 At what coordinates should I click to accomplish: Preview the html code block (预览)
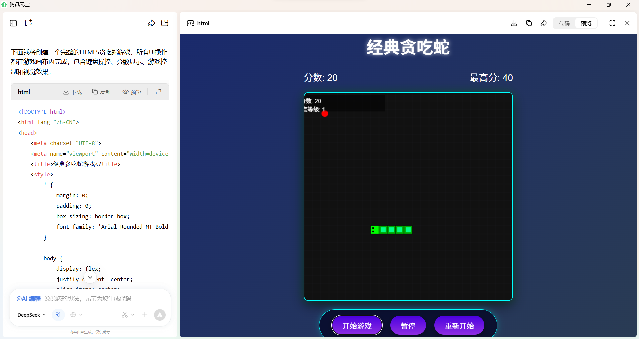coord(132,92)
